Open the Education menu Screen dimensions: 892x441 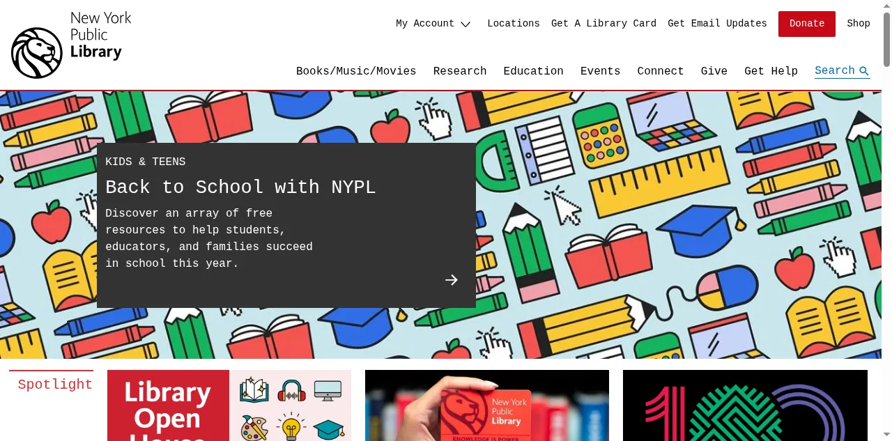tap(534, 71)
